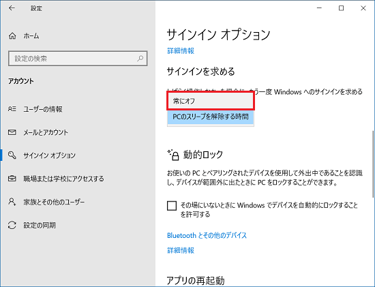Click the サインインを求める heading

pos(200,72)
